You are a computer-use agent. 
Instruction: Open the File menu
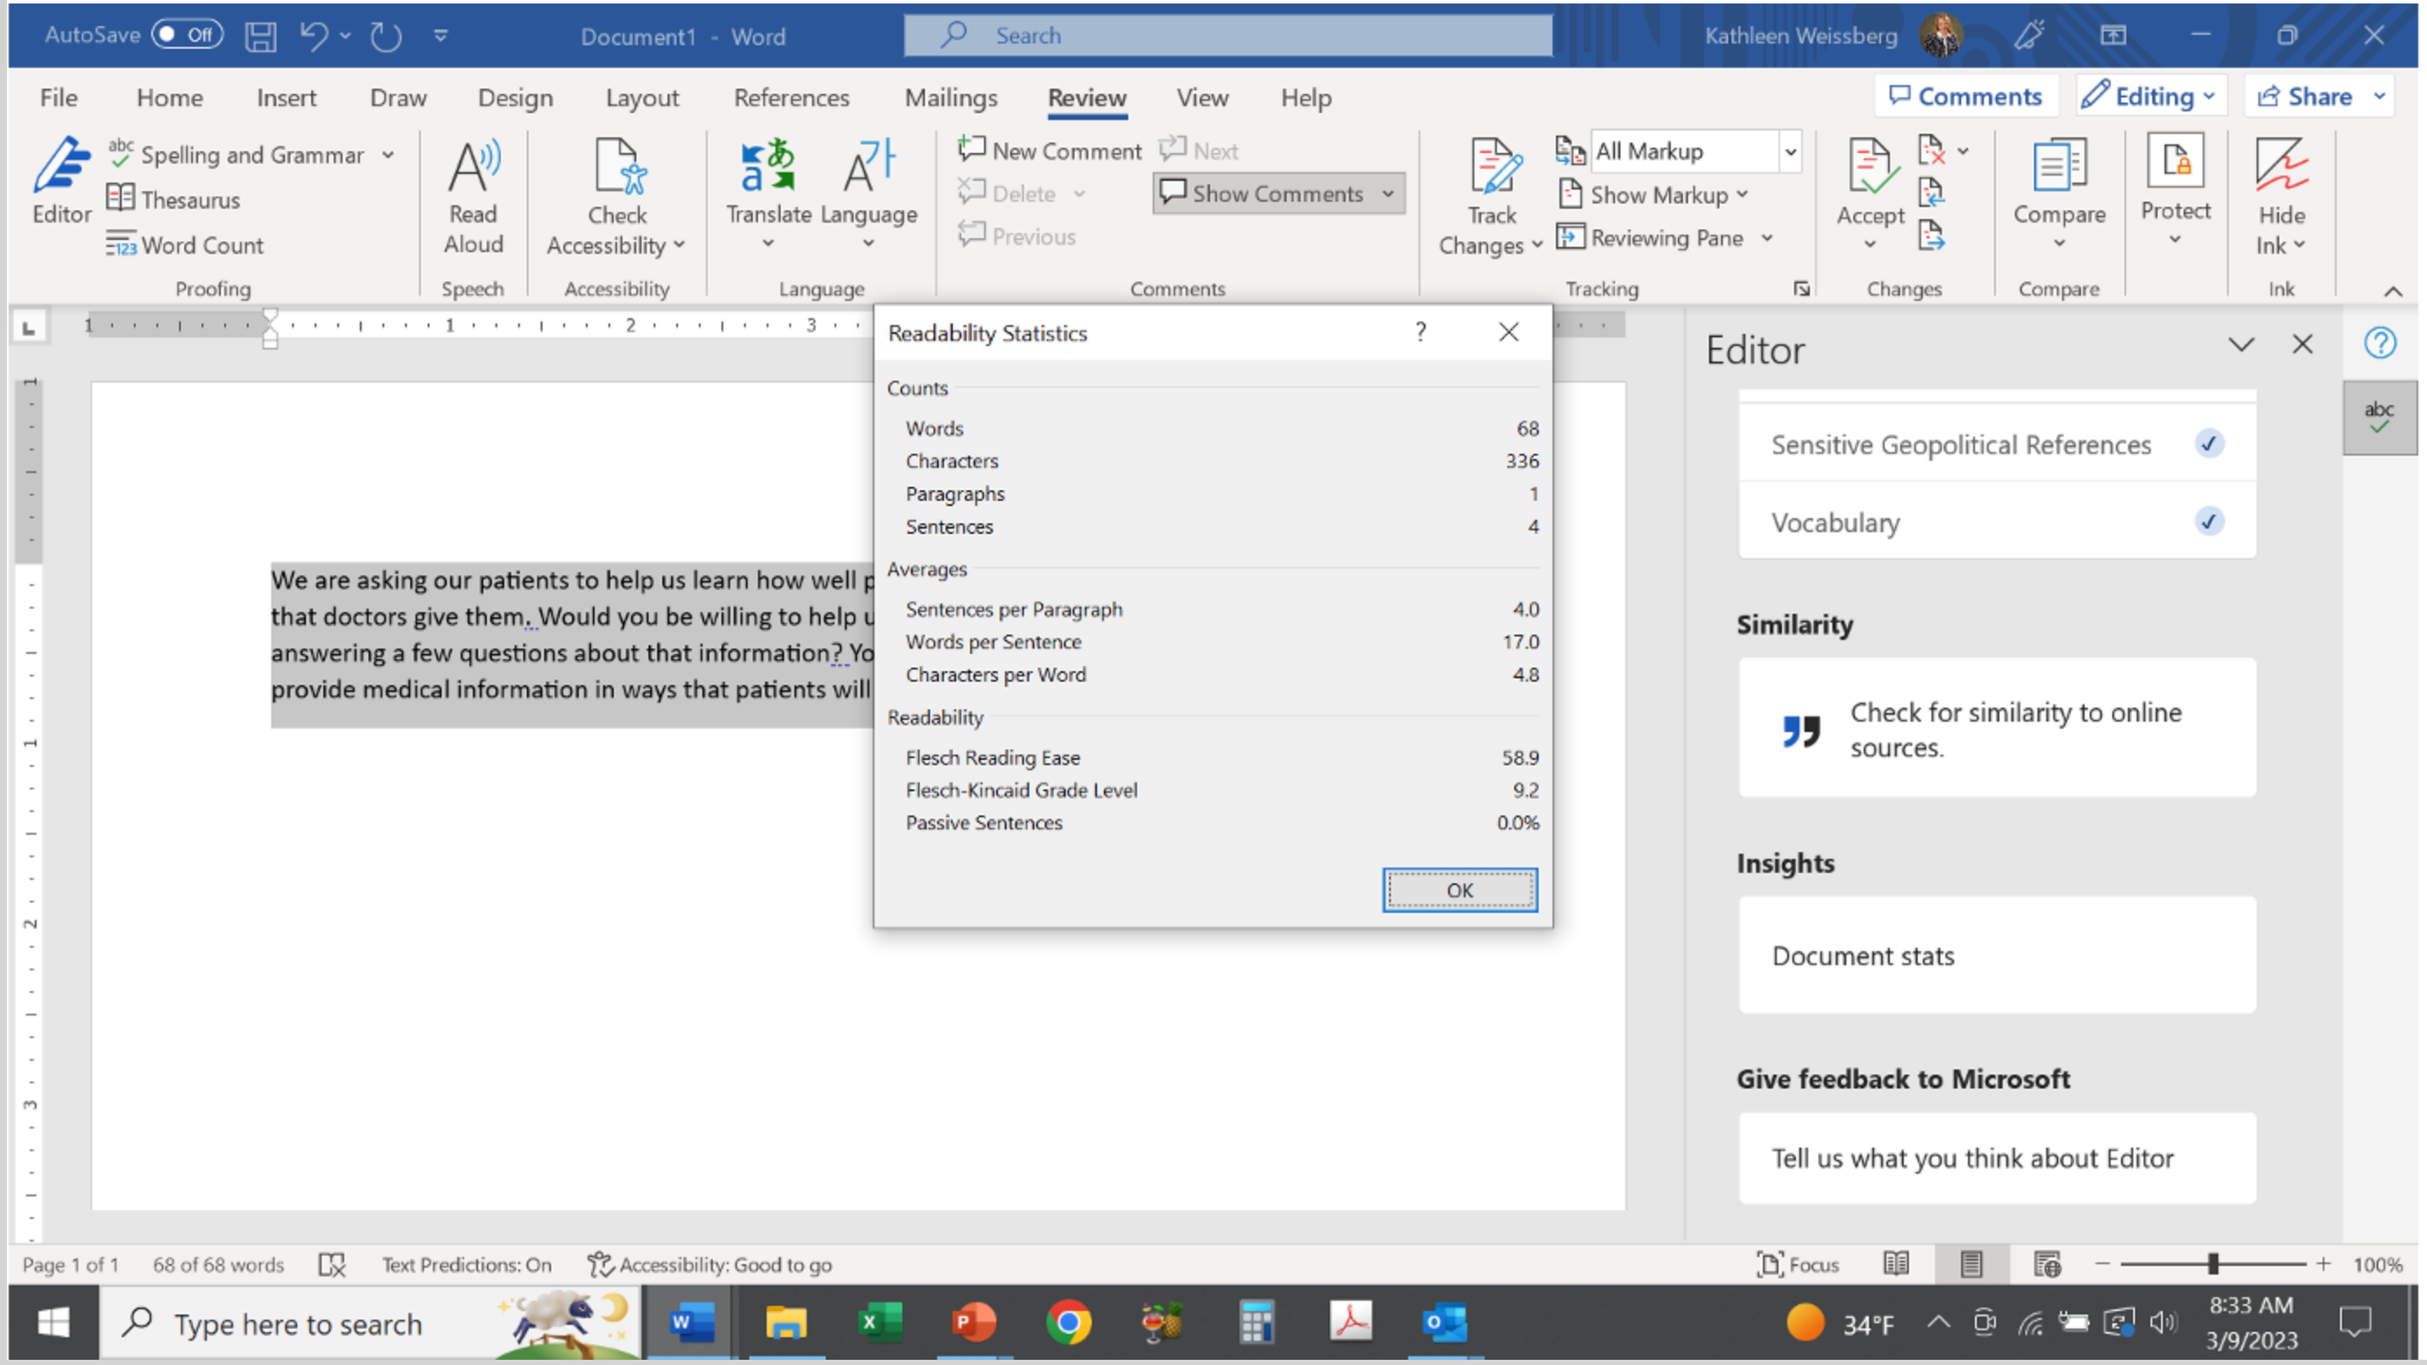(x=58, y=97)
